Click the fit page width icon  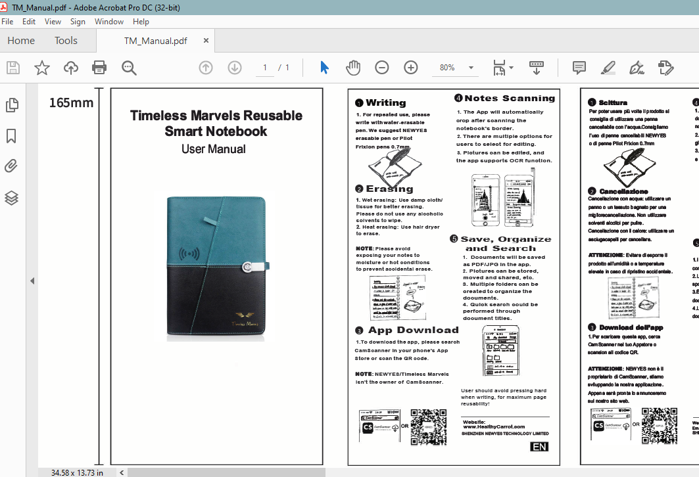499,68
